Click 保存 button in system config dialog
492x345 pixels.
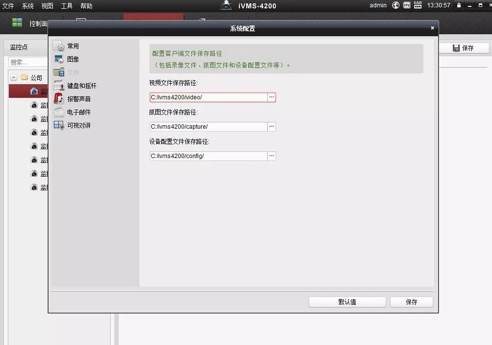411,302
